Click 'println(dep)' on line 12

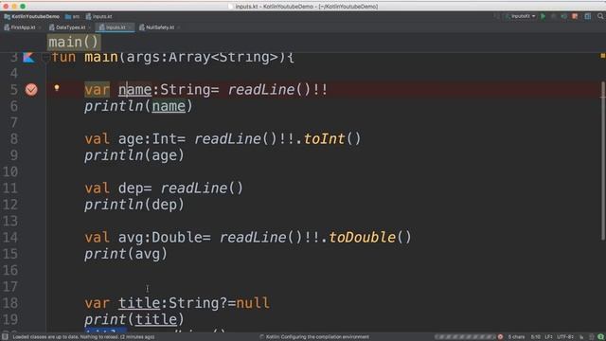tap(134, 205)
